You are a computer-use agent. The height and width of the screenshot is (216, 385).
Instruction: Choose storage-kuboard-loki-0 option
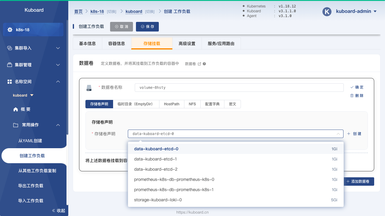tap(236, 200)
